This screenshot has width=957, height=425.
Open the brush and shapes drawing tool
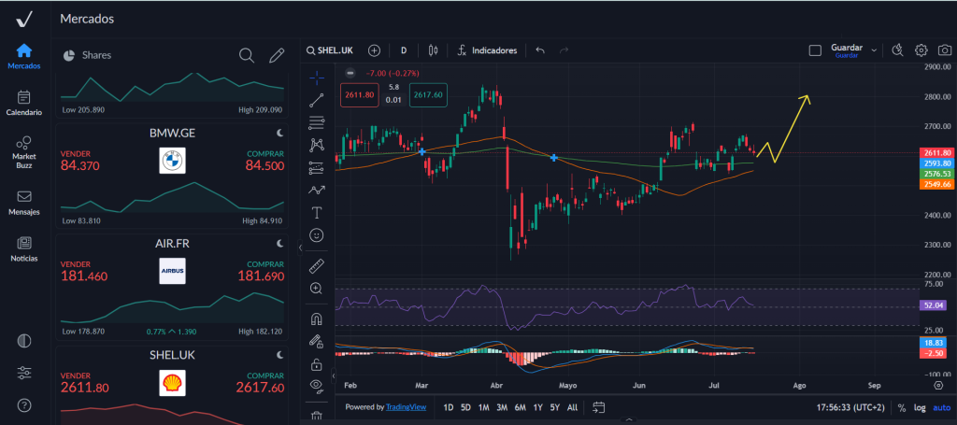(316, 190)
